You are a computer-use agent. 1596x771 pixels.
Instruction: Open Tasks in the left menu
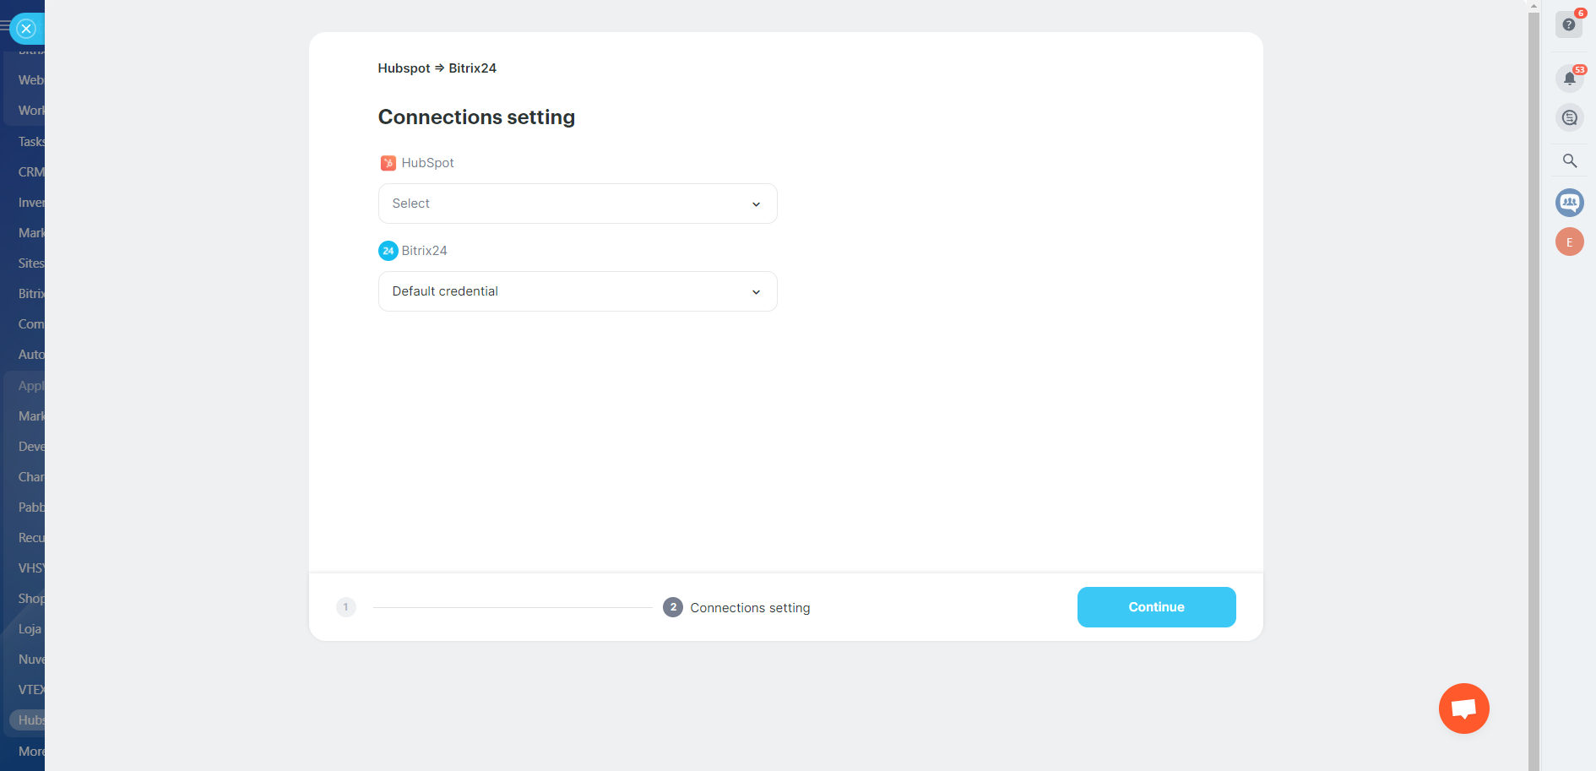point(31,142)
